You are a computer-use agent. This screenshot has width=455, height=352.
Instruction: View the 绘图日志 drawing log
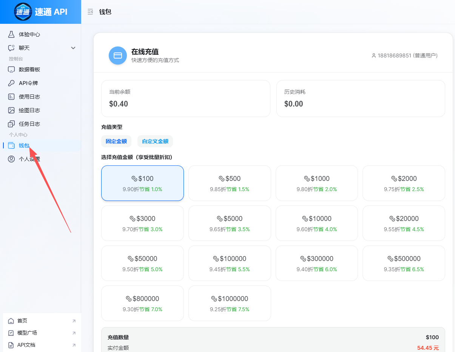coord(26,110)
